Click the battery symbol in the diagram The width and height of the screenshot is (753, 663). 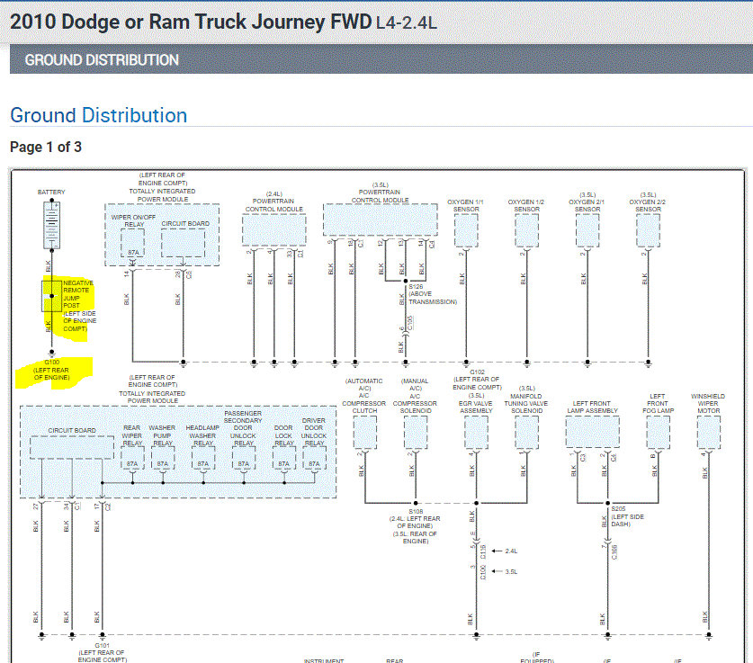tap(51, 225)
